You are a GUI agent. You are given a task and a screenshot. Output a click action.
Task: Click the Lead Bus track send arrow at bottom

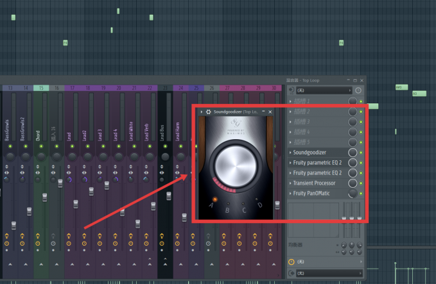coord(165,264)
